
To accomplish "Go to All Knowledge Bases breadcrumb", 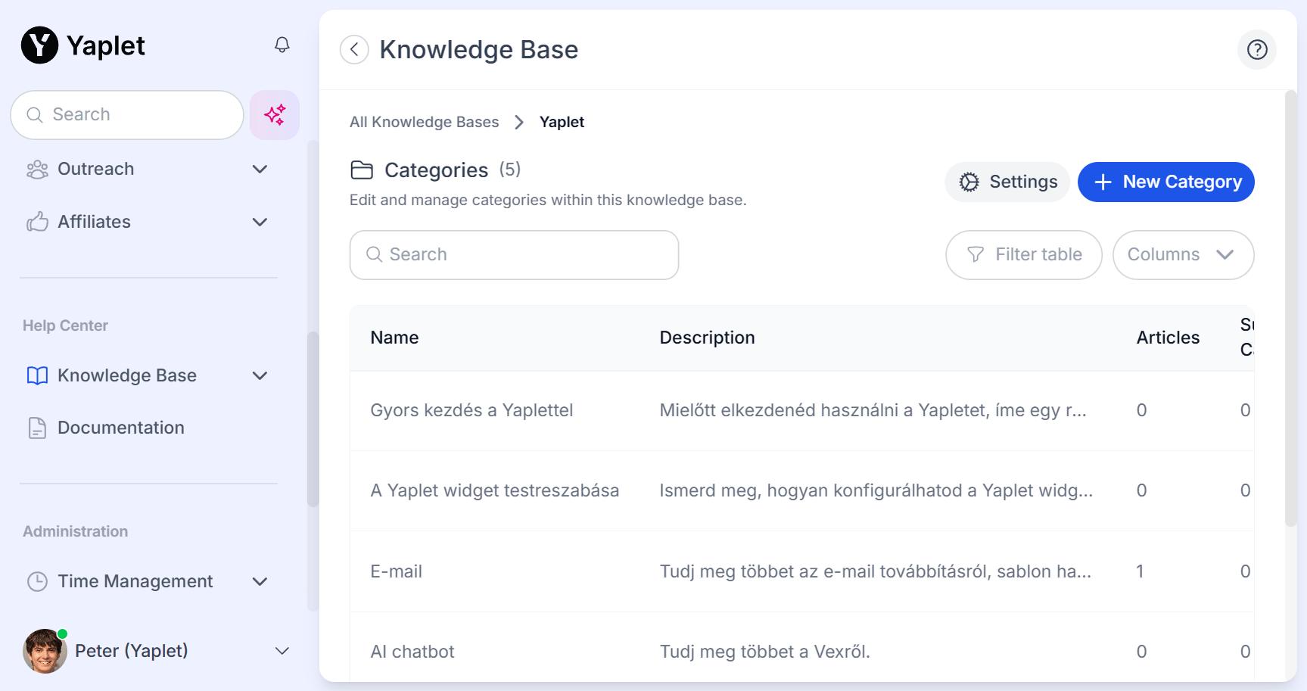I will click(424, 123).
